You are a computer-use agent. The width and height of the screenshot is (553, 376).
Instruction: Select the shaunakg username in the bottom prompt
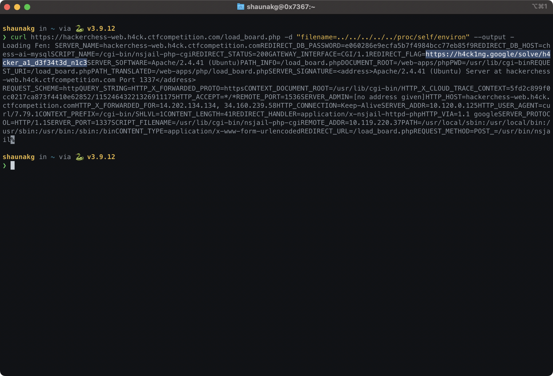click(18, 157)
